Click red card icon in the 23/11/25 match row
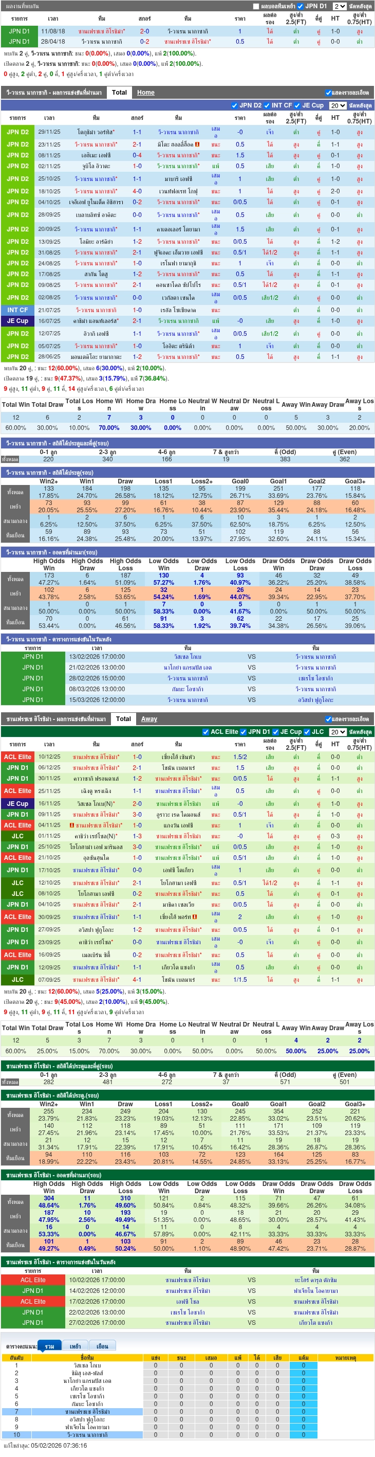This screenshot has width=375, height=1457. [x=197, y=144]
